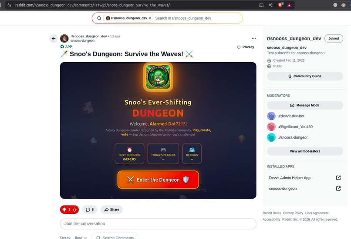Toggle the Joined membership button
Screen dimensions: 351x239
click(x=334, y=38)
